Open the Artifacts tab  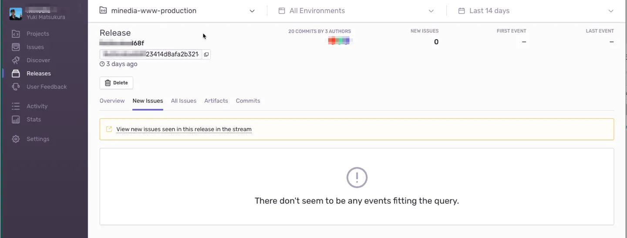216,101
